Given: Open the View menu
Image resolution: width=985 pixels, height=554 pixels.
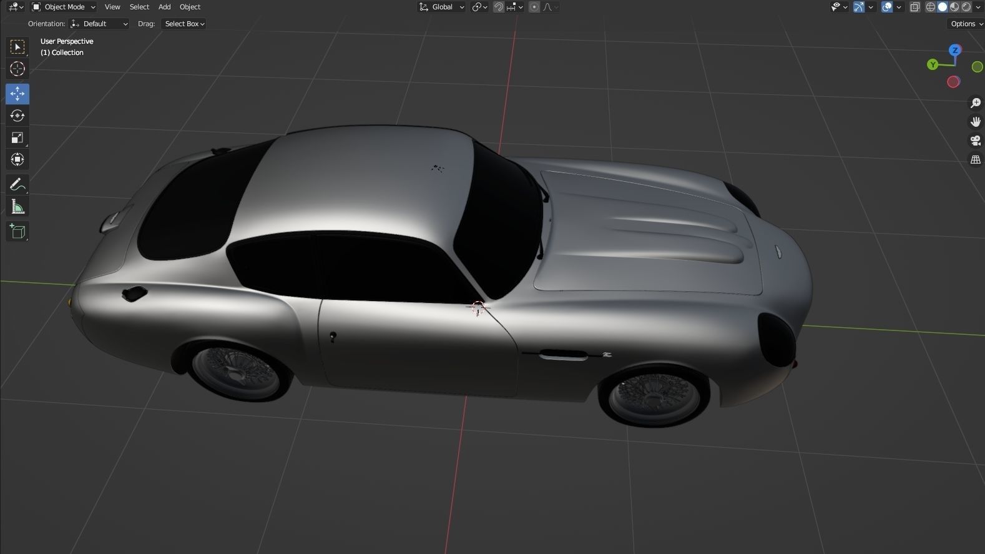Looking at the screenshot, I should pos(112,7).
